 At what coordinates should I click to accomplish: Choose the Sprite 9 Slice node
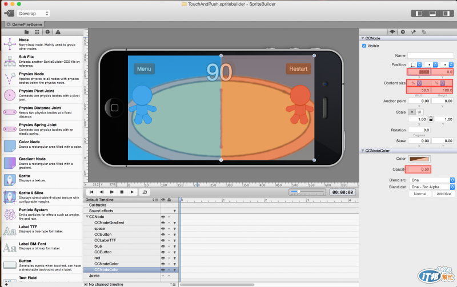(x=42, y=197)
